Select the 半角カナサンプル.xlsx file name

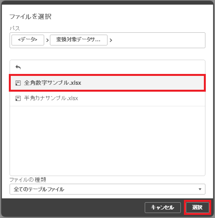pos(51,98)
